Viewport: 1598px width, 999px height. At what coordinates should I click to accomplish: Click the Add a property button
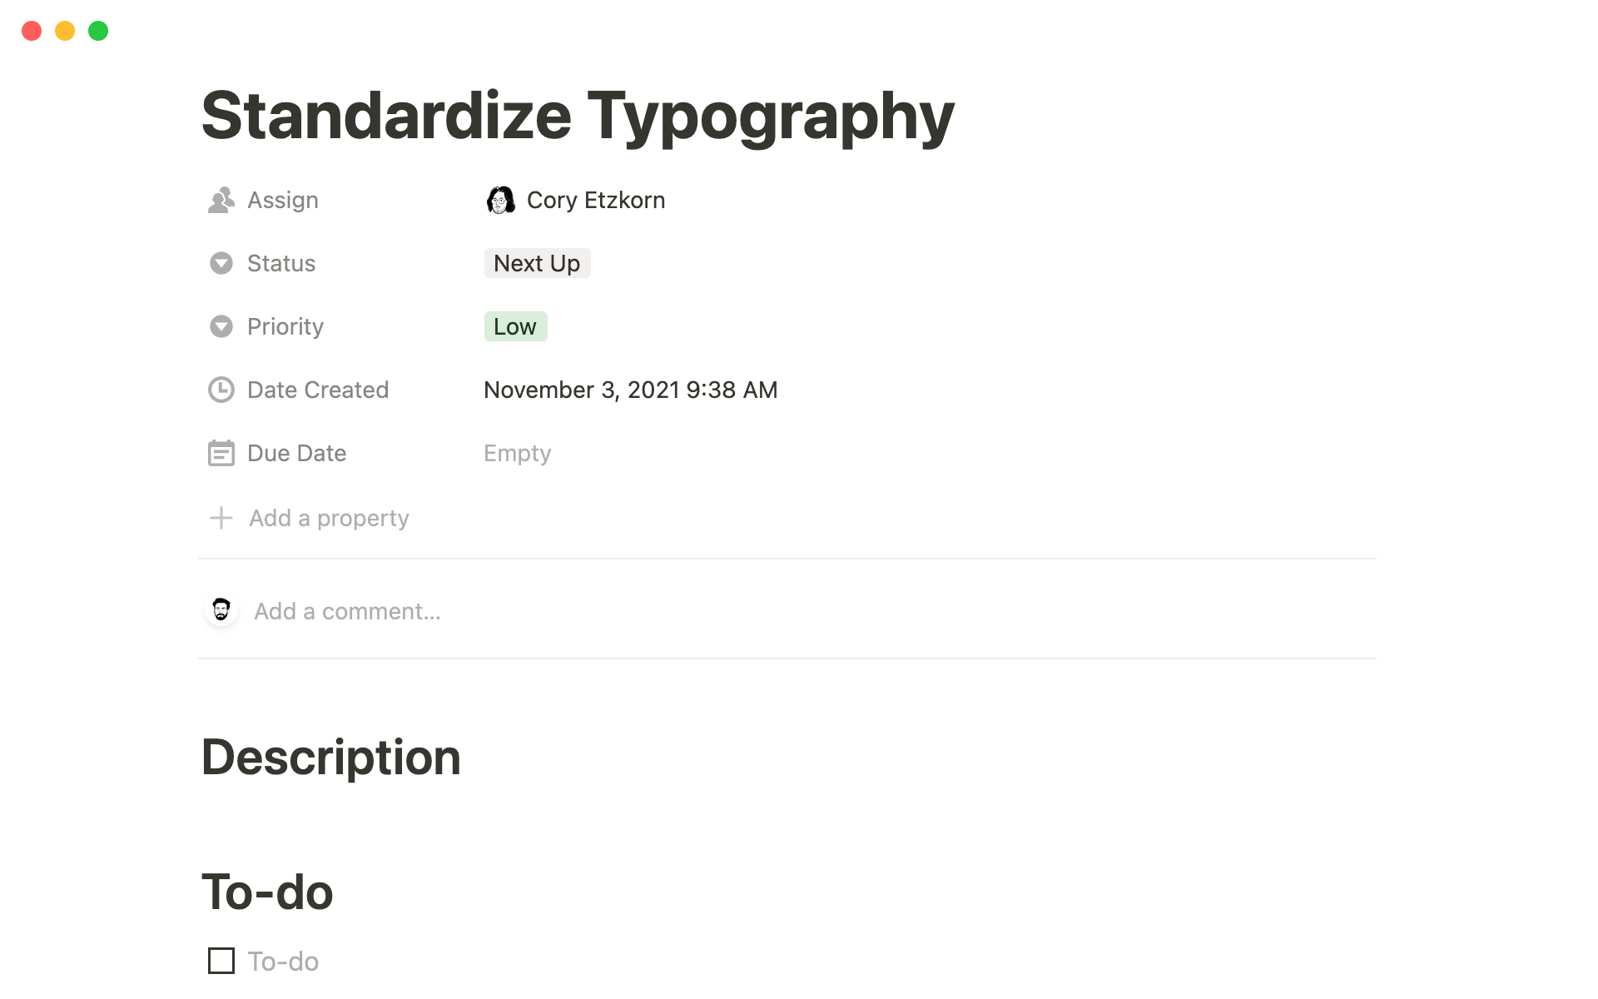(x=329, y=519)
